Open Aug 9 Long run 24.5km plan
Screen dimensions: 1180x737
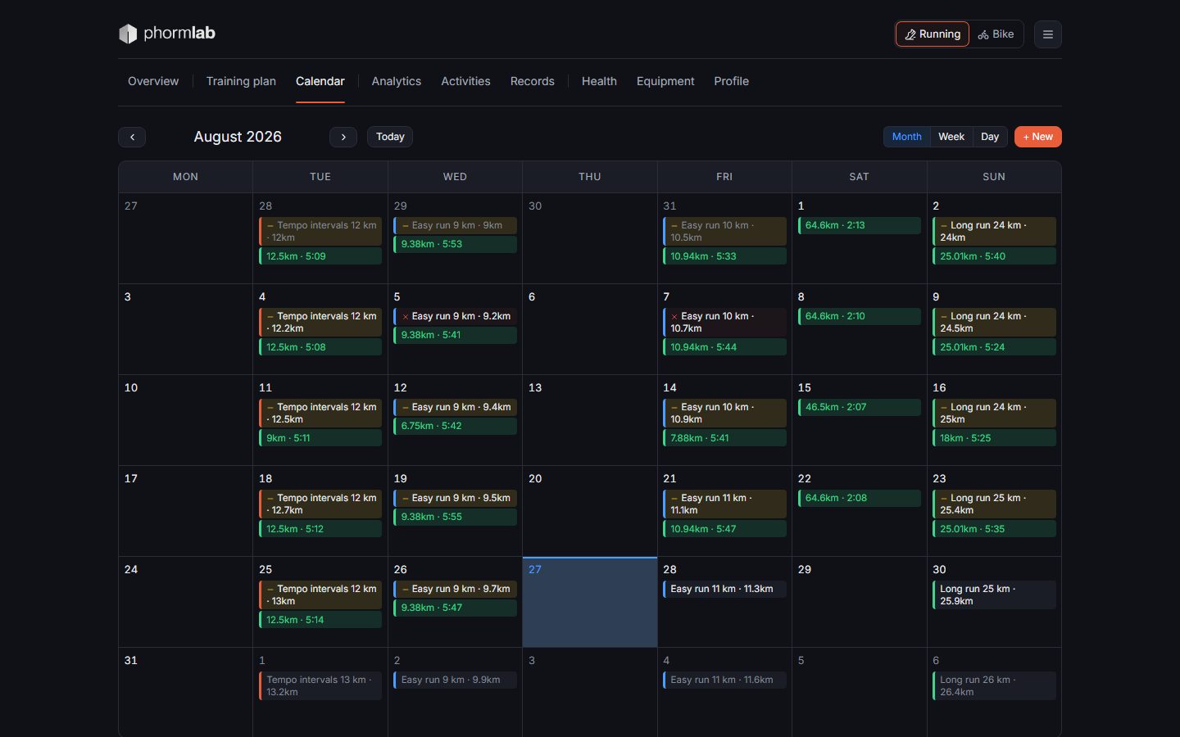point(994,323)
